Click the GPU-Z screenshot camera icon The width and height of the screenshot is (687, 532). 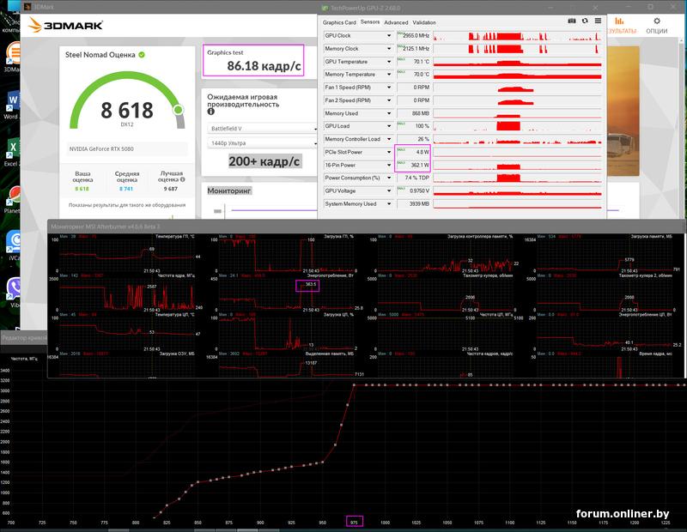point(572,21)
